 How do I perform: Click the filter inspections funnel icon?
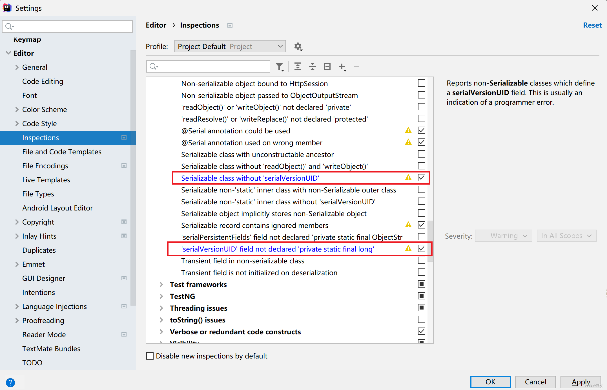point(280,67)
